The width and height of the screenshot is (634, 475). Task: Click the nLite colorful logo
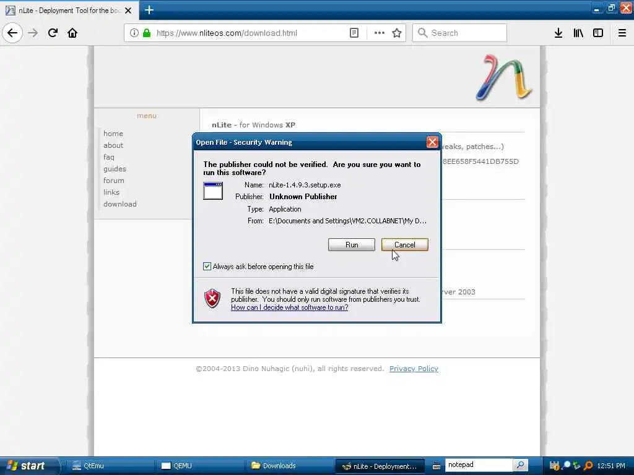504,77
